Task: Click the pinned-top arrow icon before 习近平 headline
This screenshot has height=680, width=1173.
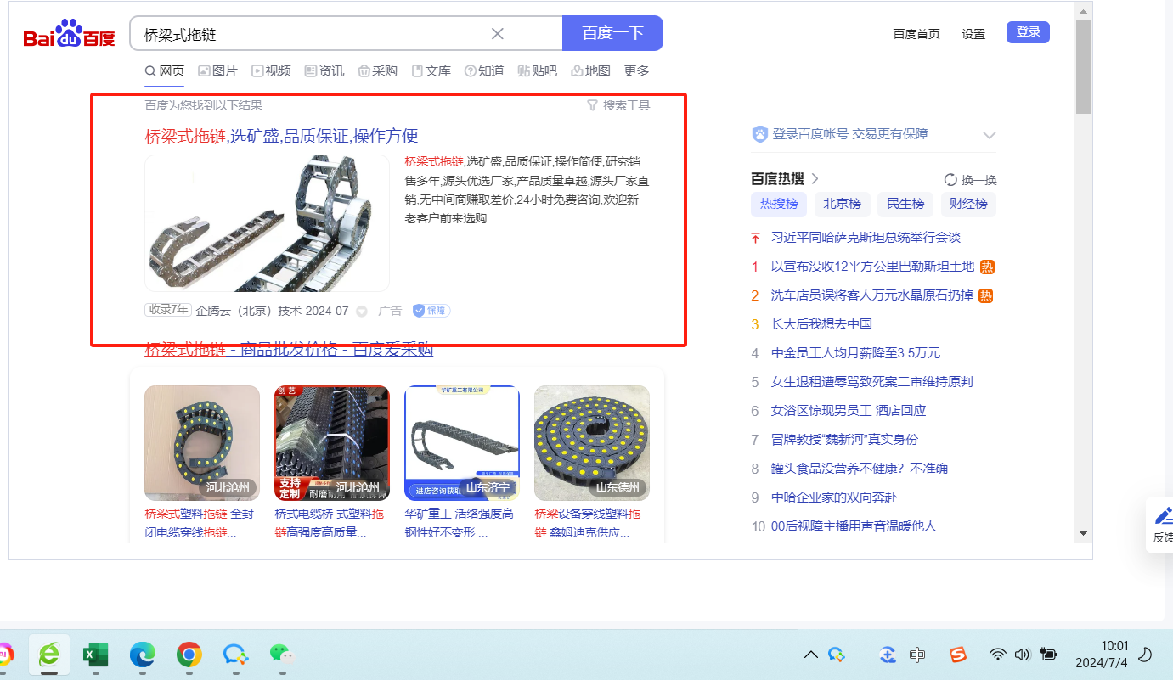Action: click(x=755, y=238)
